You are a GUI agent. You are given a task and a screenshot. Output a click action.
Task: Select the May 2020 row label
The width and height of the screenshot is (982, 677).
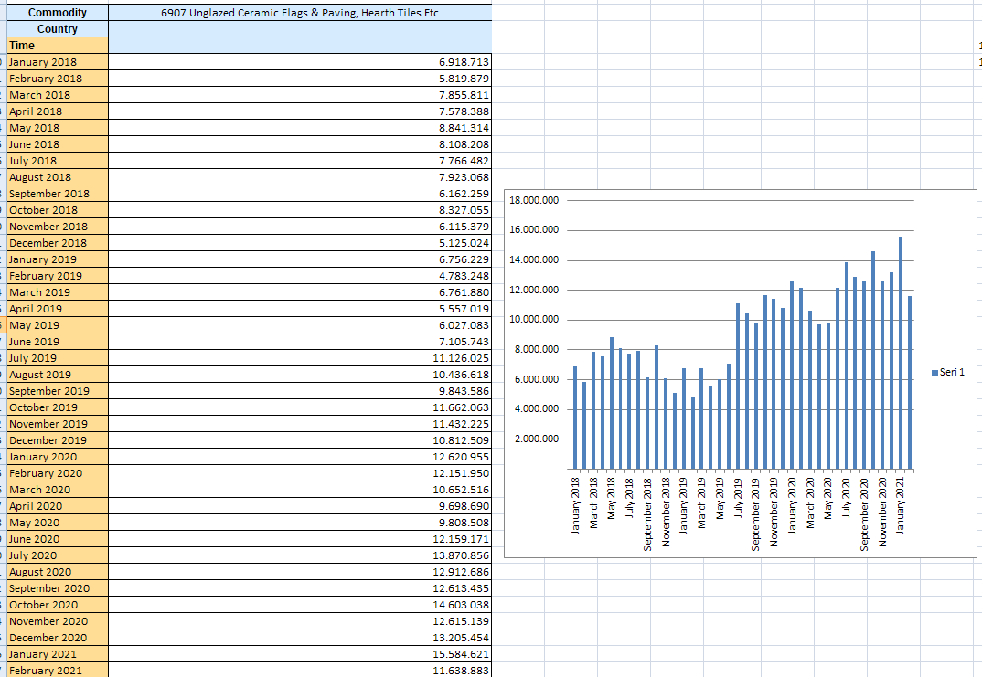click(x=58, y=523)
